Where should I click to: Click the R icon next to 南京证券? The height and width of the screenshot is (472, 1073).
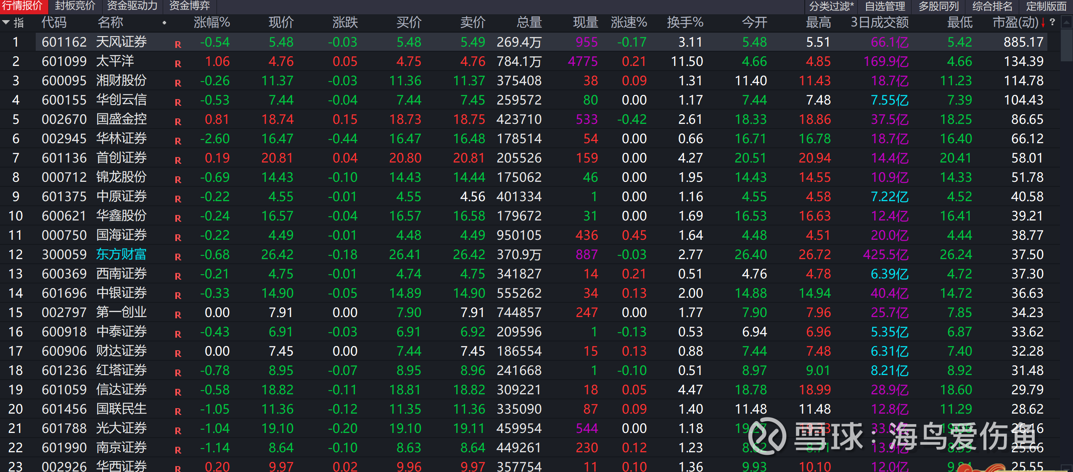(x=178, y=450)
